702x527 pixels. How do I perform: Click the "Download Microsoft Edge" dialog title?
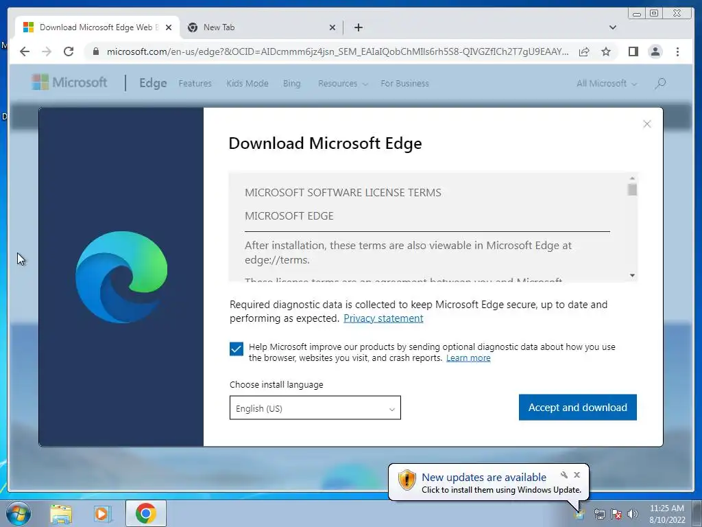325,143
